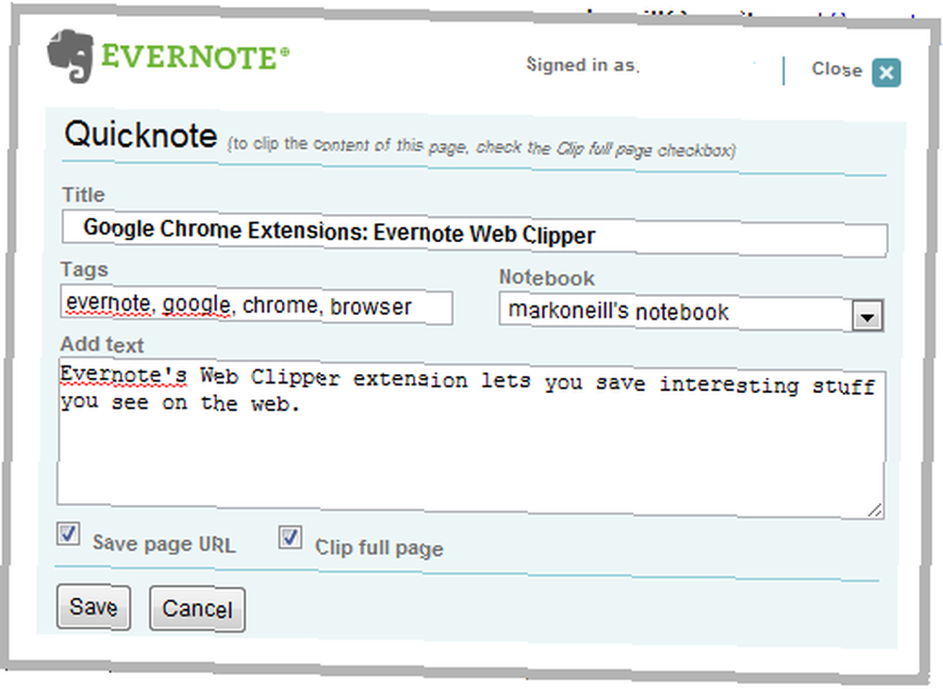Viewport: 943px width, 689px height.
Task: Click the green EVERNOTE wordmark
Action: pos(195,57)
